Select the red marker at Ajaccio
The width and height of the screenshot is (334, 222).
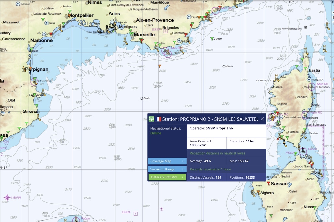pyautogui.click(x=278, y=114)
